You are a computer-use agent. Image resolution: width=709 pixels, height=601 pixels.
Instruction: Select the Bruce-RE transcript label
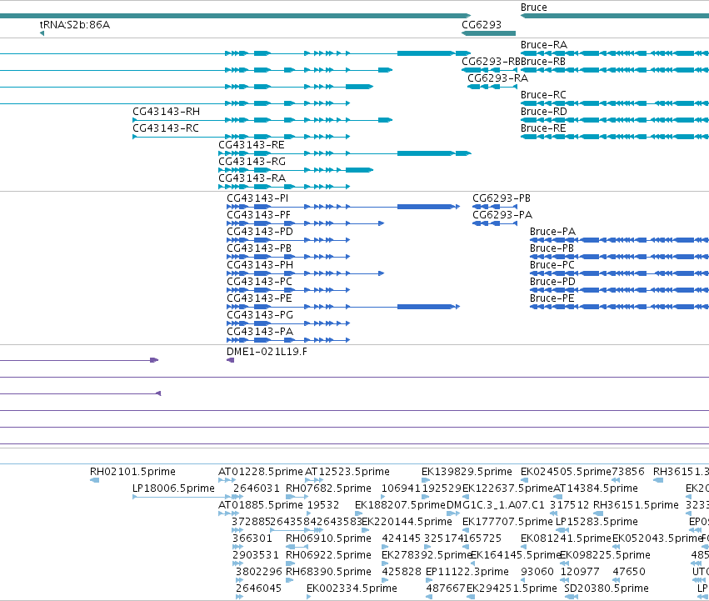click(543, 128)
